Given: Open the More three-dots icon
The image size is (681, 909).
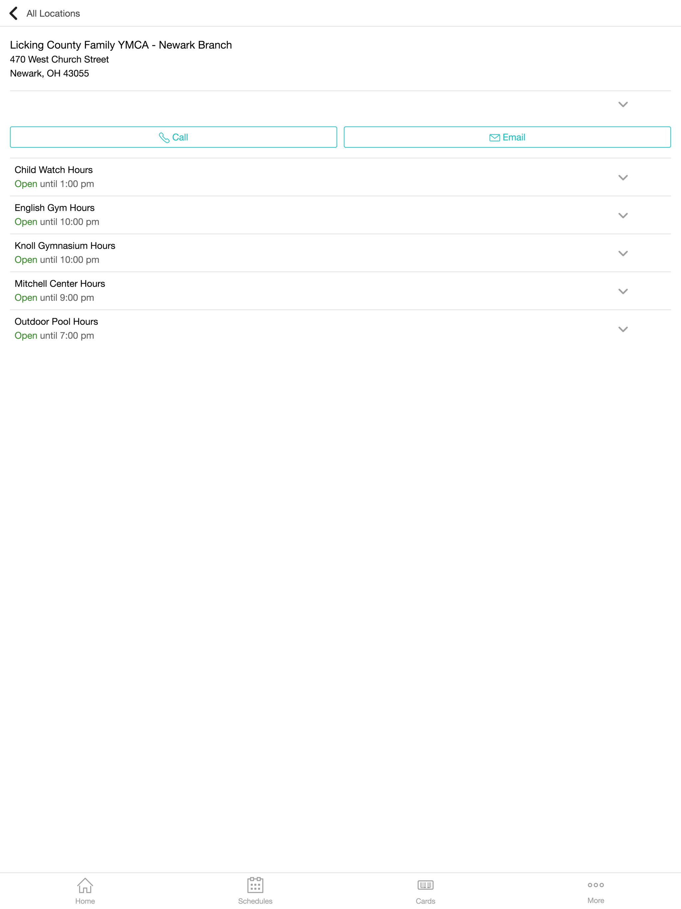Looking at the screenshot, I should [x=596, y=885].
